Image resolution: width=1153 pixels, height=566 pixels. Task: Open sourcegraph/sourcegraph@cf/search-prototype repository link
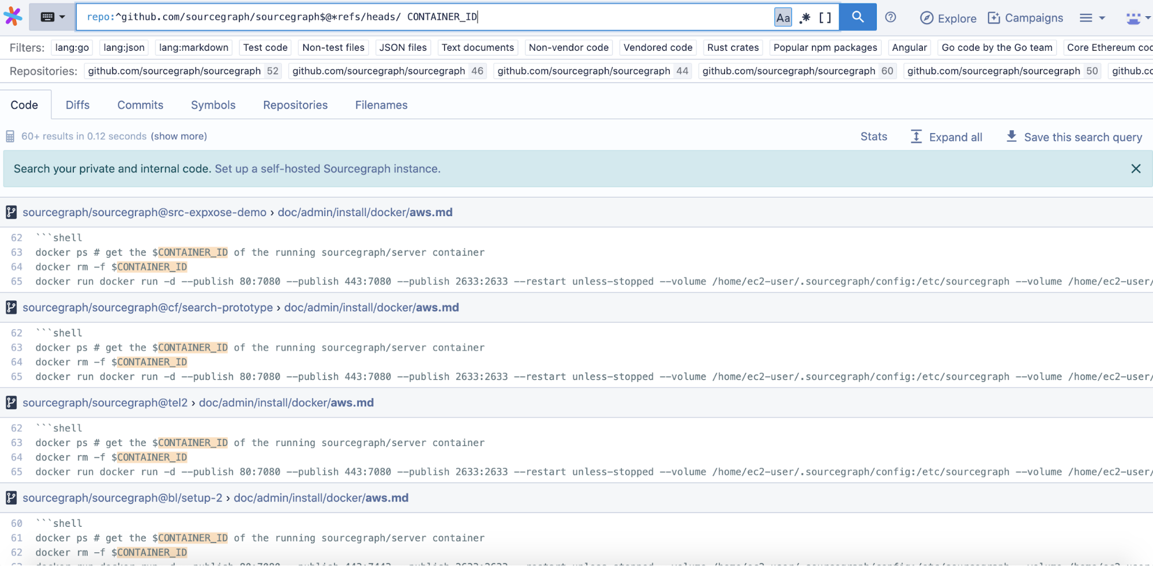tap(148, 308)
